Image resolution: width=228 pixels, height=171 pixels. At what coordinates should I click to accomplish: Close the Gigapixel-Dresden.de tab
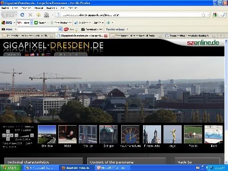(x=106, y=36)
